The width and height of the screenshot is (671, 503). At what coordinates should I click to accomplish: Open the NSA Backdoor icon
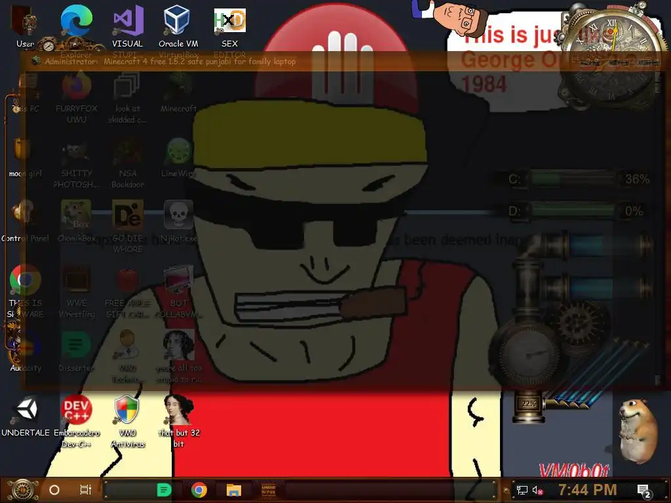[x=128, y=163]
